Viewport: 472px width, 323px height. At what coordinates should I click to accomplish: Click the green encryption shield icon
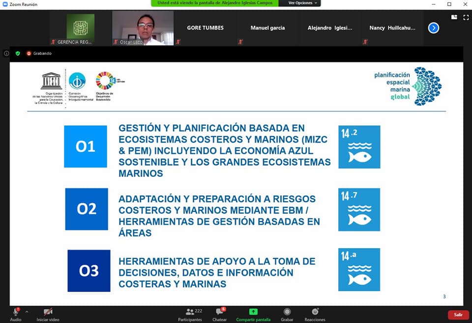coord(18,53)
